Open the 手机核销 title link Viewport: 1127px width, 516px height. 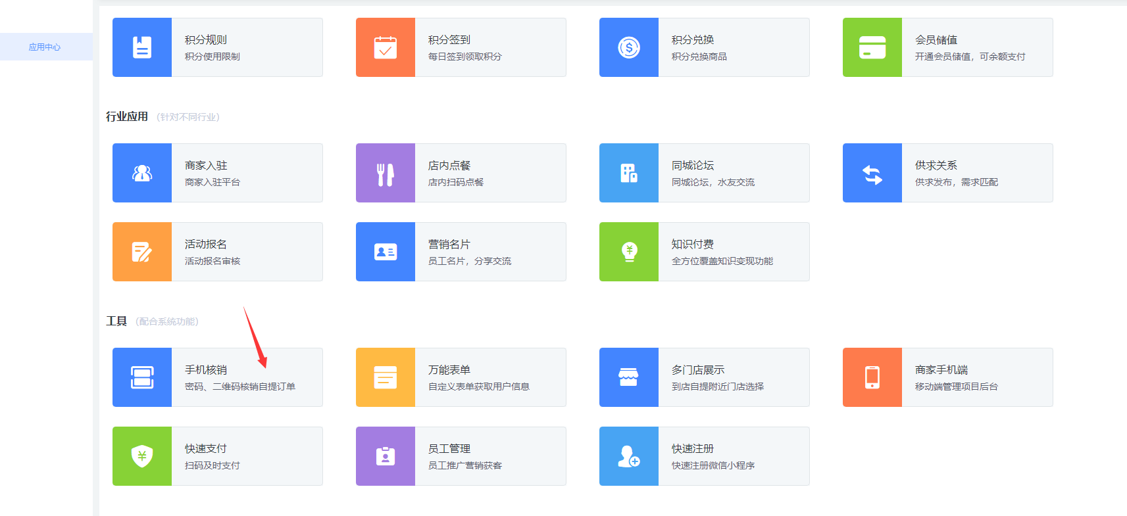pyautogui.click(x=206, y=369)
